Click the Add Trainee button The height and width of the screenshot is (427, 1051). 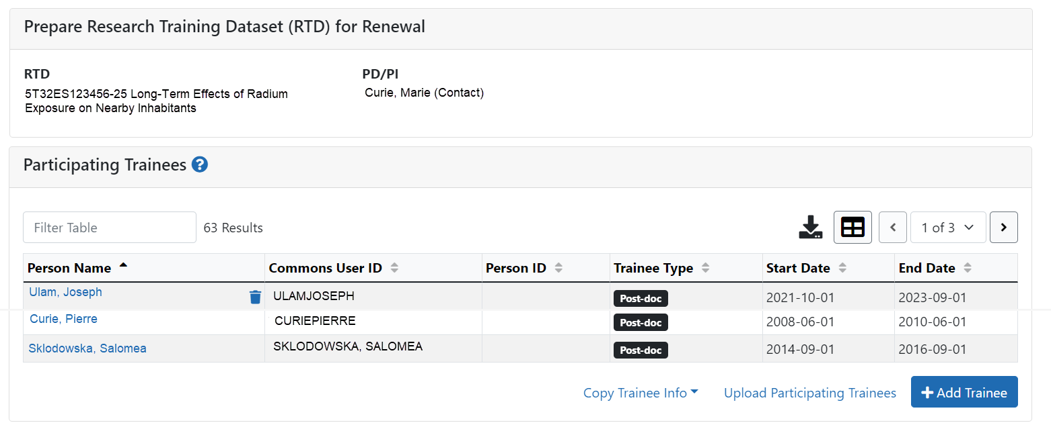964,392
